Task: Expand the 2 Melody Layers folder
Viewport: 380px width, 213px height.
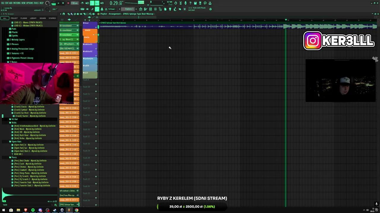Action: coord(16,40)
